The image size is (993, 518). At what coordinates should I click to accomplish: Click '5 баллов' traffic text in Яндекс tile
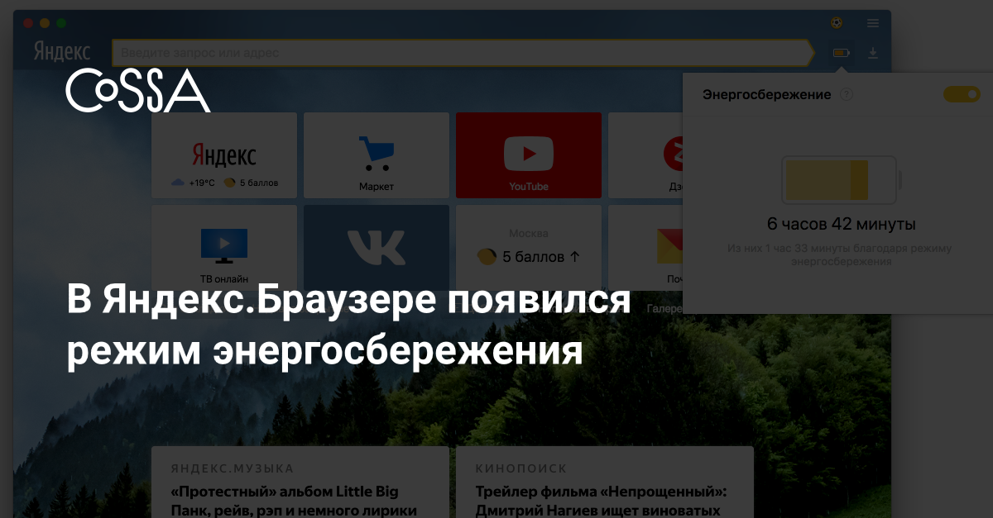click(x=259, y=183)
